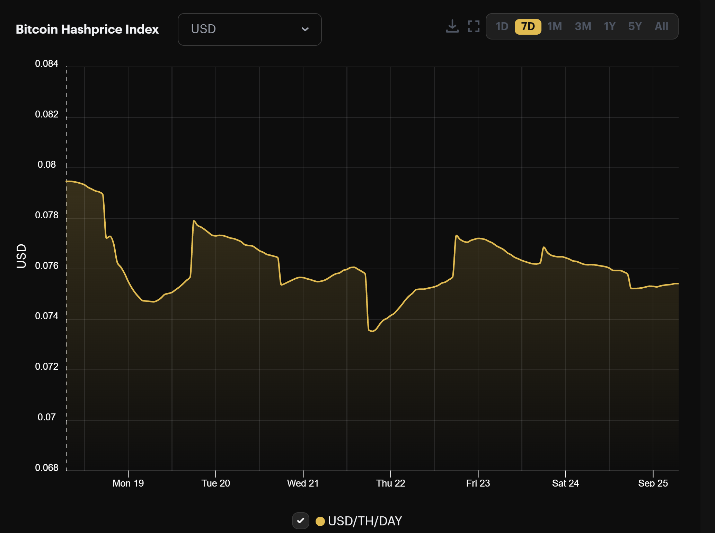This screenshot has height=533, width=715.
Task: Click the 0.078 y-axis value
Action: (47, 215)
